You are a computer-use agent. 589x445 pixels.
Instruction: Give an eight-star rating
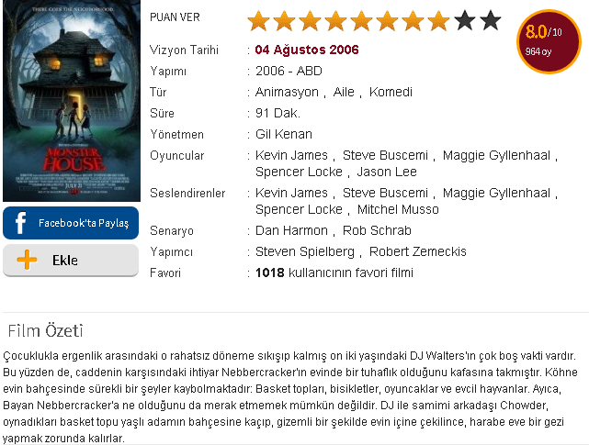click(x=438, y=20)
